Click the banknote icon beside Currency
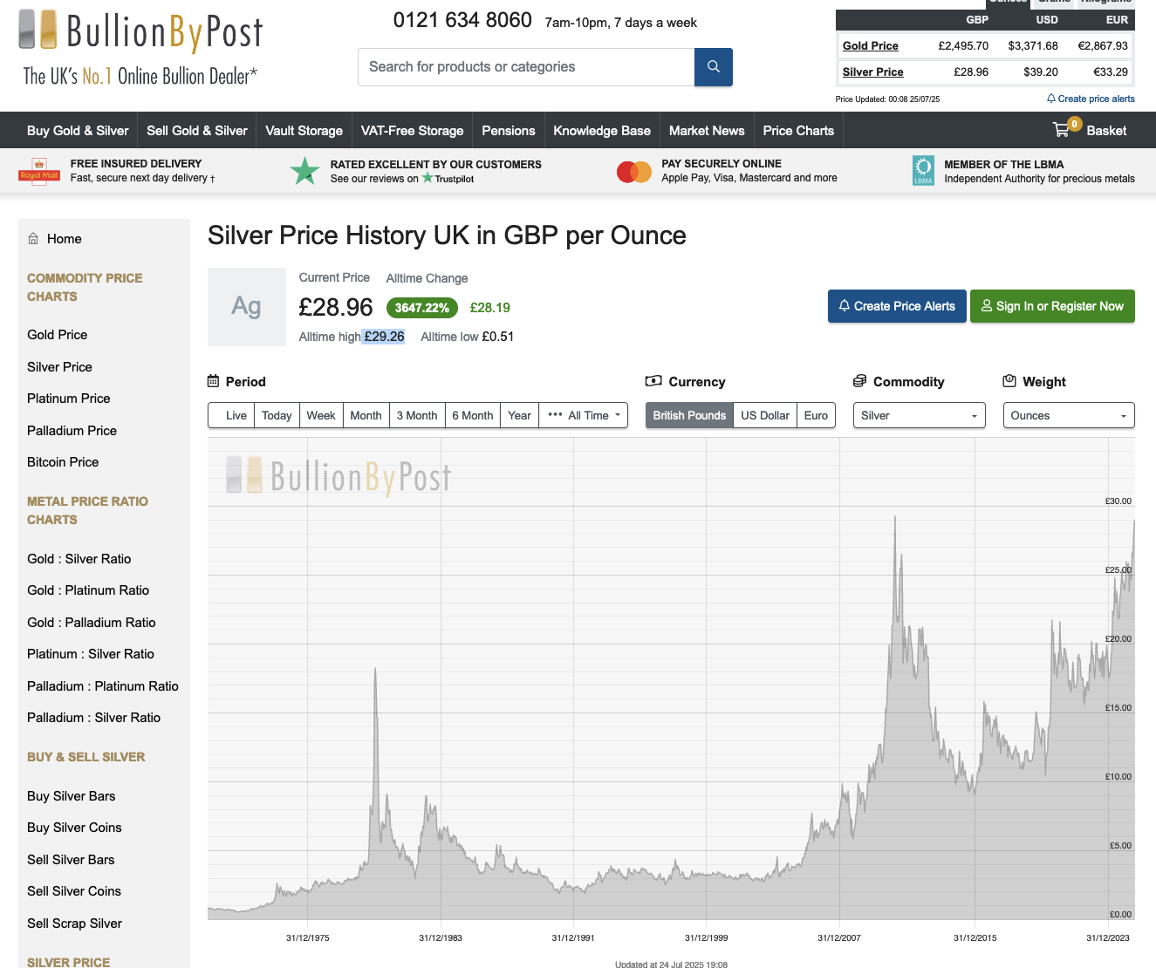This screenshot has height=968, width=1156. [653, 381]
